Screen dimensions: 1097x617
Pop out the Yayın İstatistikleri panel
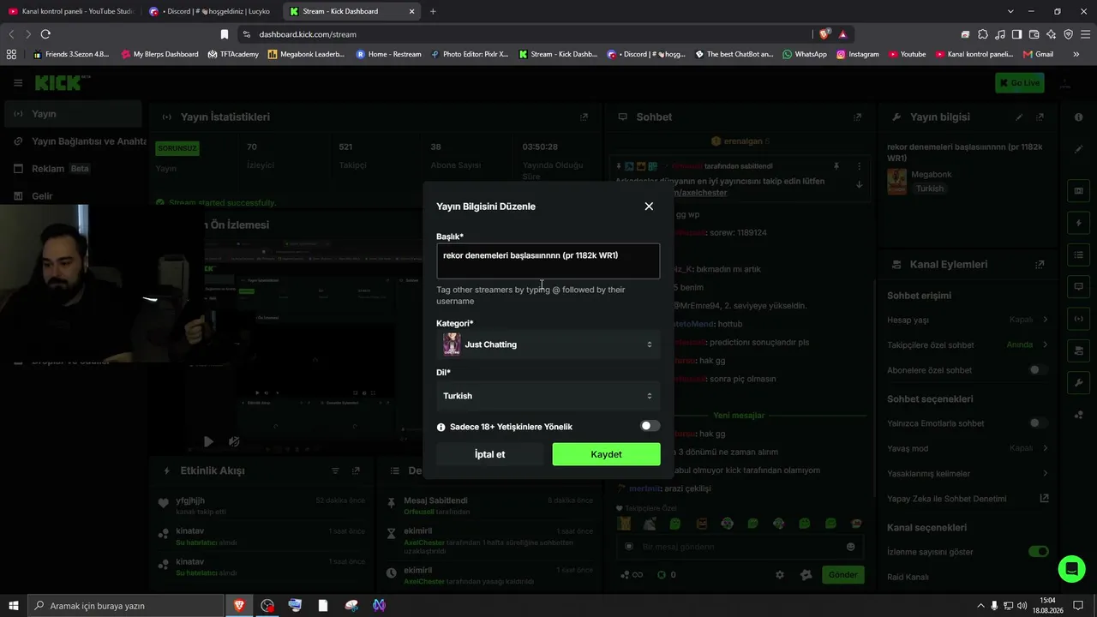(584, 117)
